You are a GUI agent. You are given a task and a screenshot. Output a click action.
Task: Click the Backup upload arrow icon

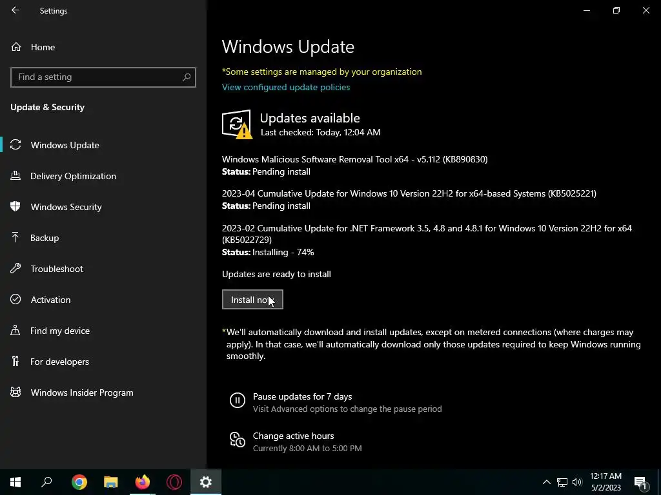point(15,237)
